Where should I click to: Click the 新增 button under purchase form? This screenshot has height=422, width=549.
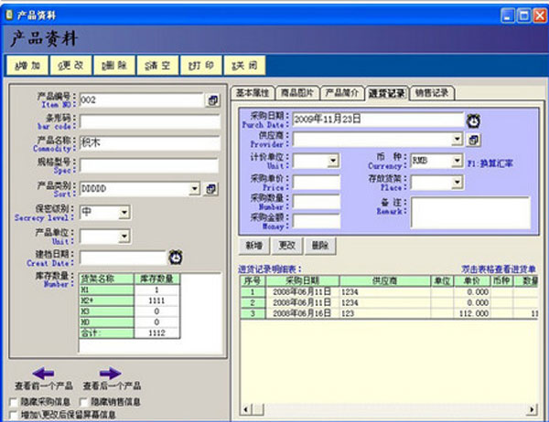click(254, 246)
